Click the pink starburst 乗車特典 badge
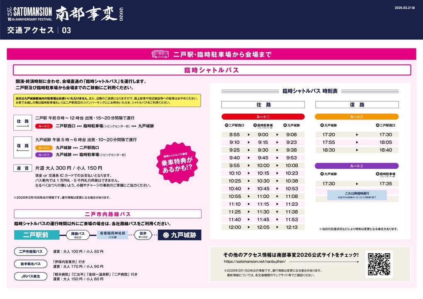The width and height of the screenshot is (423, 299). tap(177, 162)
